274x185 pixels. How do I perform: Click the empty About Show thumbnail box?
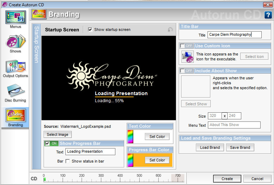tap(196, 86)
